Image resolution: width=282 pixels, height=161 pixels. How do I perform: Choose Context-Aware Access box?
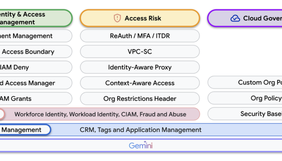(140, 83)
